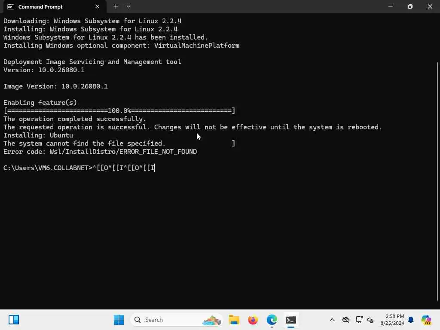Open the network display tray icon

point(359,320)
